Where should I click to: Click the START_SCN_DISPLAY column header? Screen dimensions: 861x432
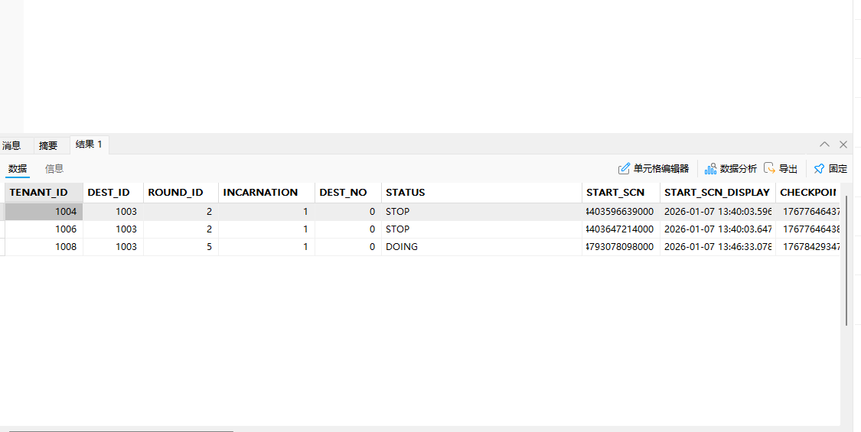pyautogui.click(x=716, y=193)
